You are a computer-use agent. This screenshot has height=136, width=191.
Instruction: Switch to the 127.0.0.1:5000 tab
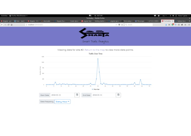tap(154, 21)
